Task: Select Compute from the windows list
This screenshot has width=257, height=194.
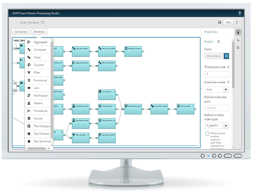Action: 38,50
